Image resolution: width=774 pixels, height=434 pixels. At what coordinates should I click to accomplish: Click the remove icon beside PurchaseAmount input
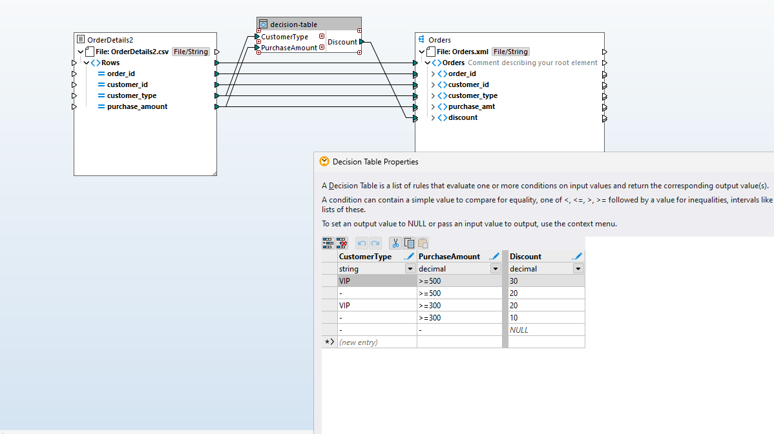coord(321,47)
